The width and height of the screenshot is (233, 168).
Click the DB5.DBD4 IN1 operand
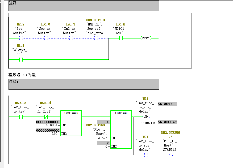pyautogui.click(x=50, y=125)
